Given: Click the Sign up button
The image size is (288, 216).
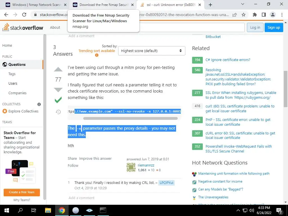Looking at the screenshot, I should click(x=274, y=27).
